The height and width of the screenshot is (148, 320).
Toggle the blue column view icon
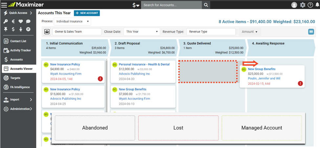pyautogui.click(x=311, y=31)
